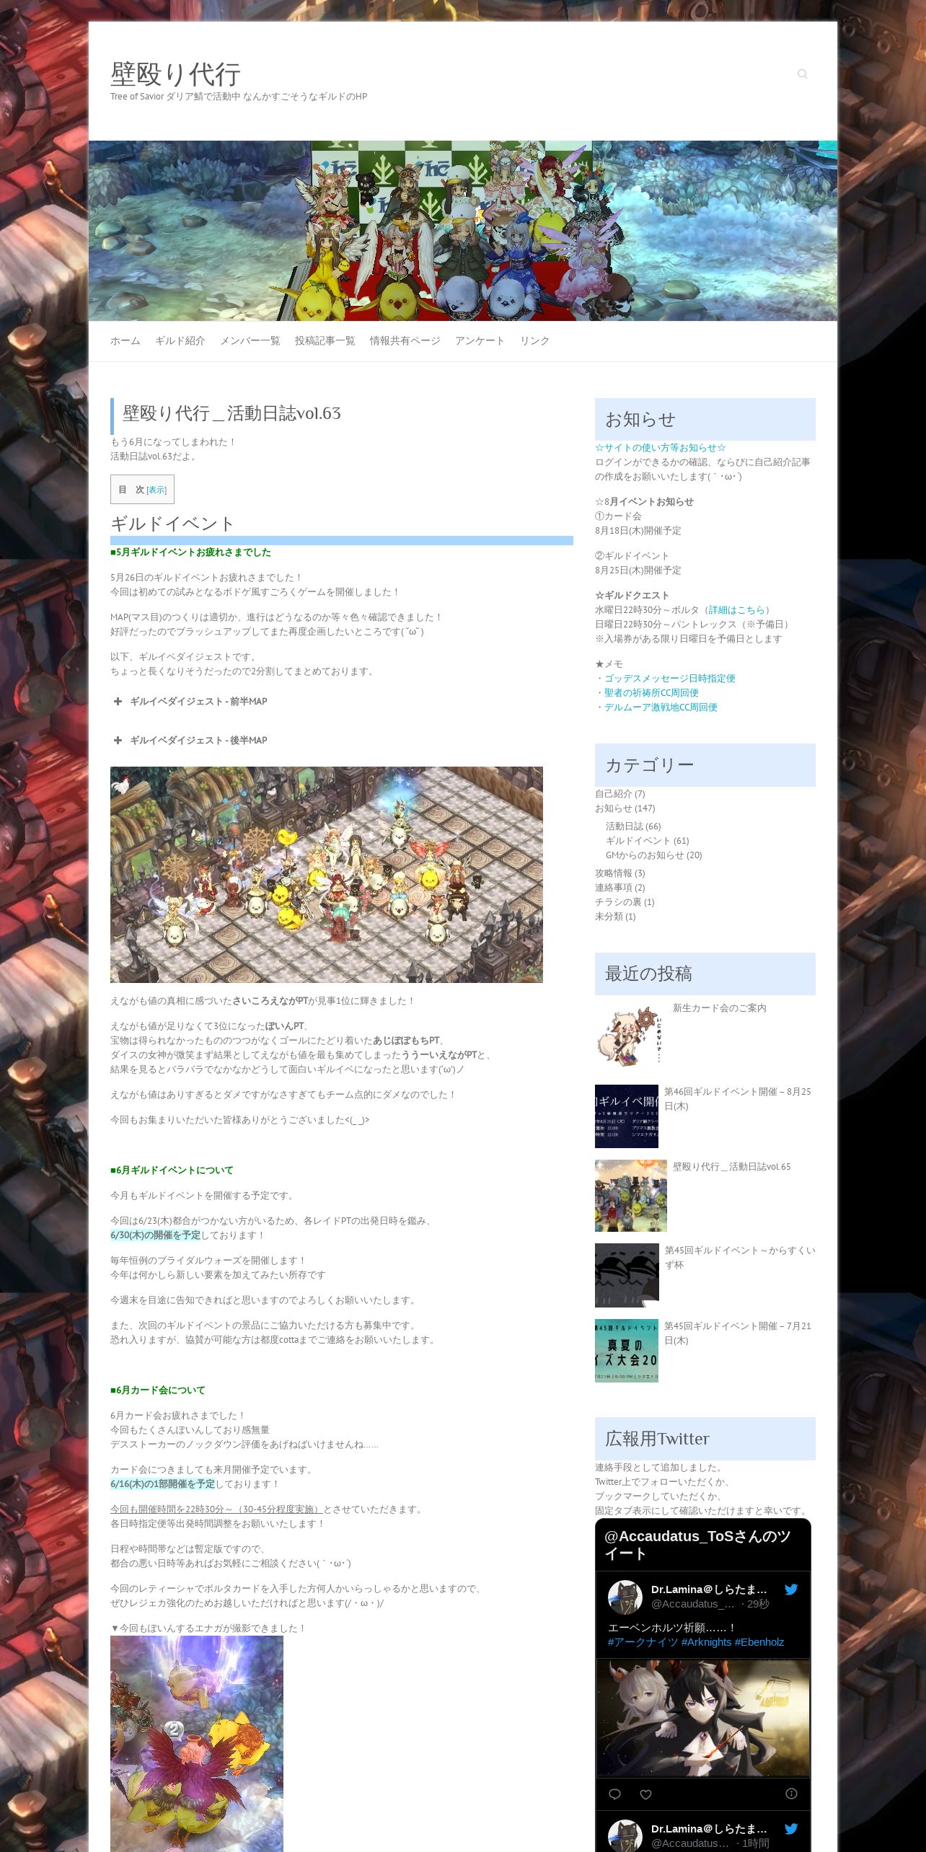The image size is (926, 1852).
Task: Expand ギルイベダイジェスト - 後半MAP section
Action: click(x=190, y=740)
